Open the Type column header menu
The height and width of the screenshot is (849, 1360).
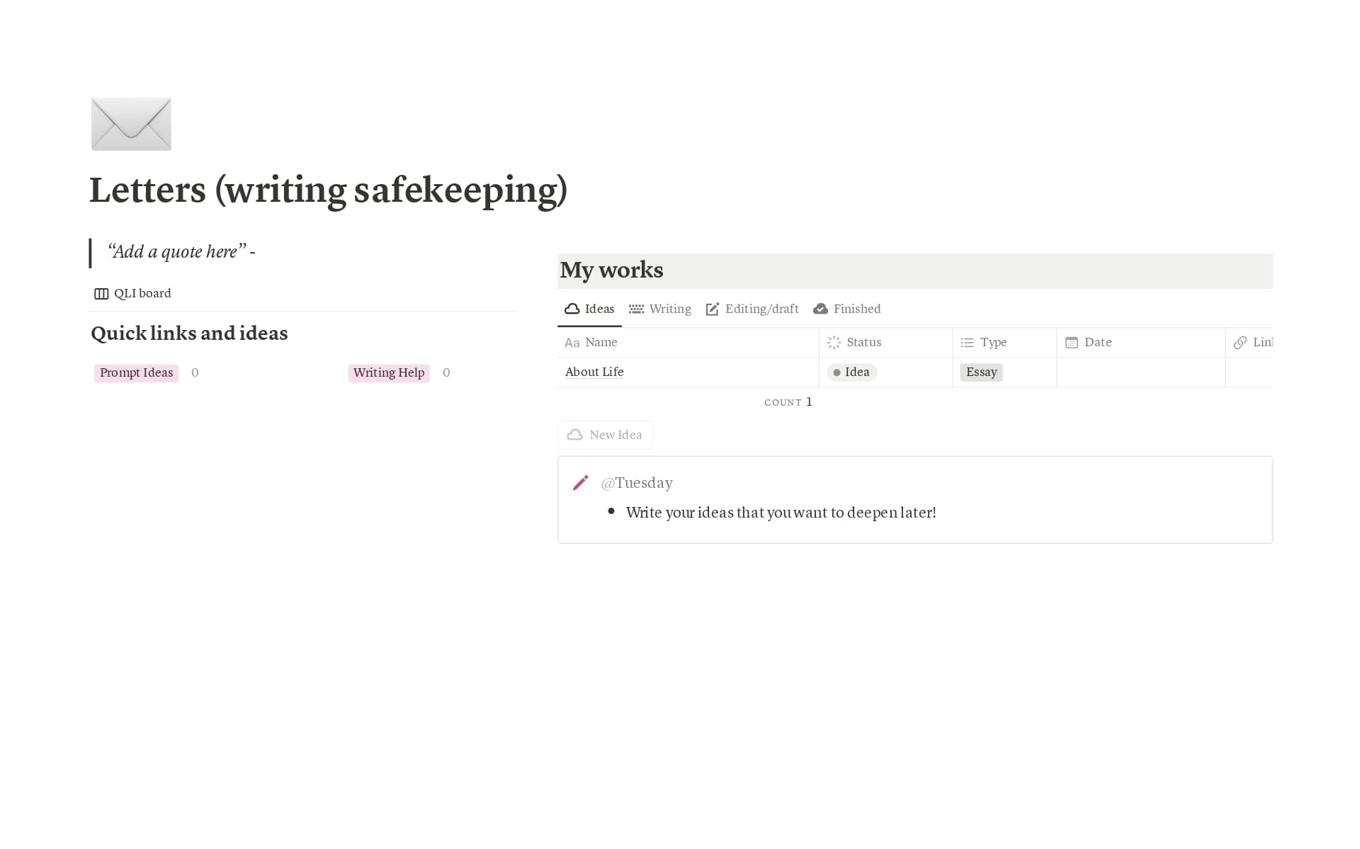point(992,342)
